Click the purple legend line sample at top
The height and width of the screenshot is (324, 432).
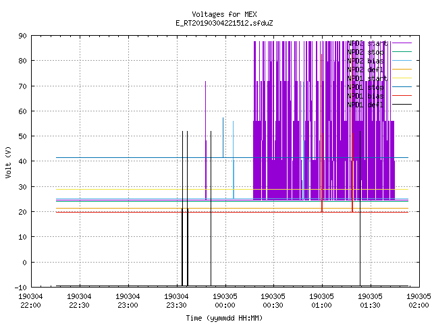pos(402,43)
